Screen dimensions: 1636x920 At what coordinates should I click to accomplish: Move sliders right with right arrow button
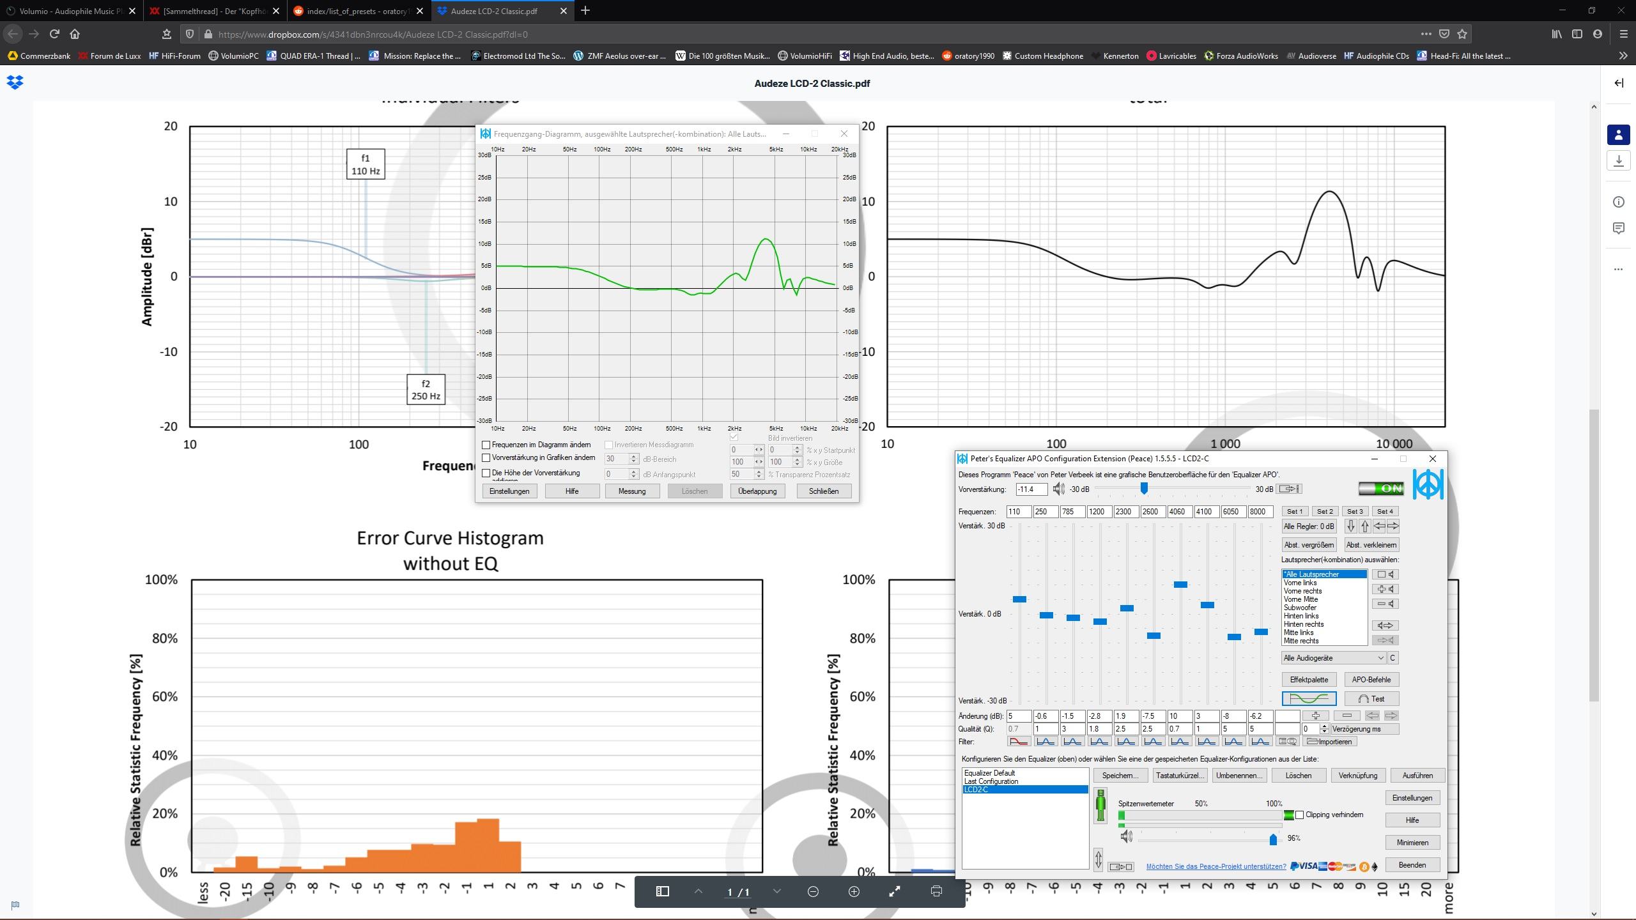1393,526
